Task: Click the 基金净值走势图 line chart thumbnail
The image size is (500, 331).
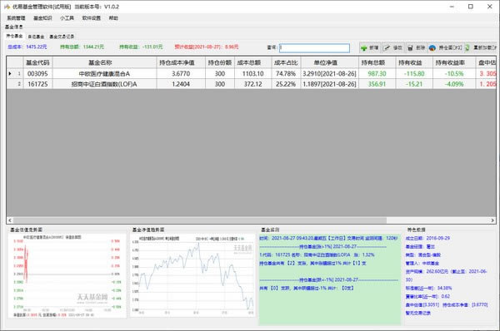Action: [192, 275]
